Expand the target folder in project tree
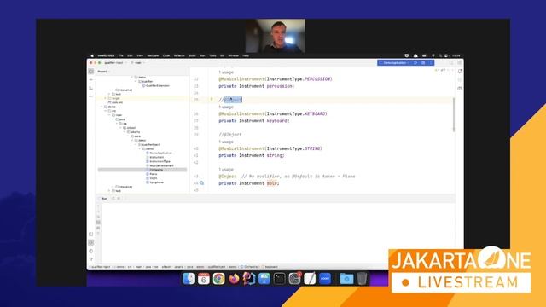The height and width of the screenshot is (307, 546). tap(106, 98)
